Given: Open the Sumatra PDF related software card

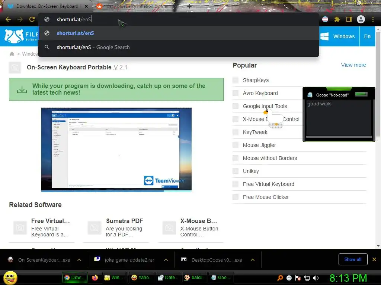Looking at the screenshot, I should [x=116, y=228].
